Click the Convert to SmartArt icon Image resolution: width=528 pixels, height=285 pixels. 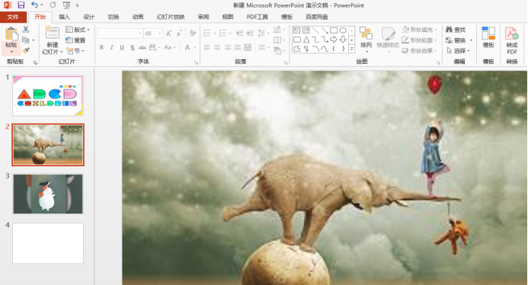pos(277,51)
